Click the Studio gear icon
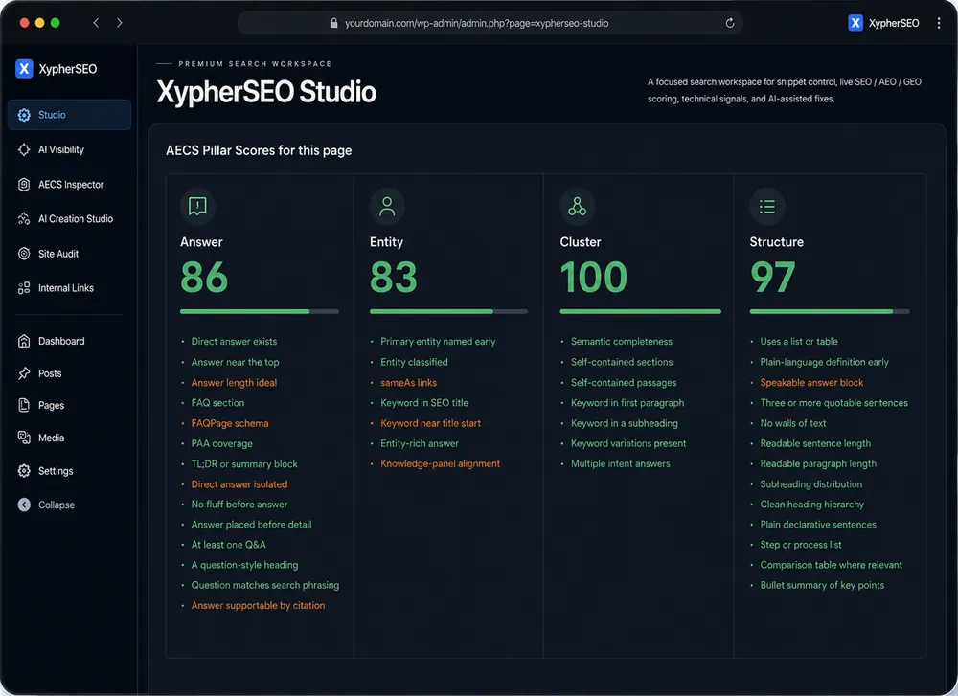 click(x=24, y=115)
